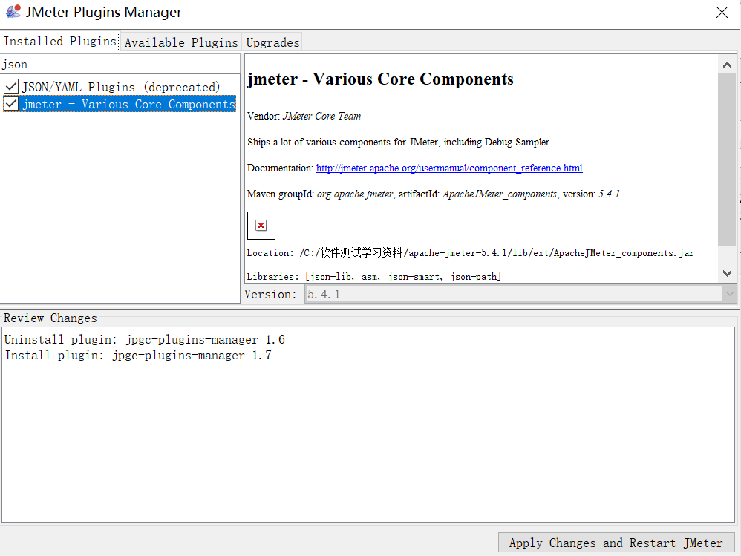Screen dimensions: 741x556
Task: Switch to the Available Plugins tab
Action: click(x=181, y=42)
